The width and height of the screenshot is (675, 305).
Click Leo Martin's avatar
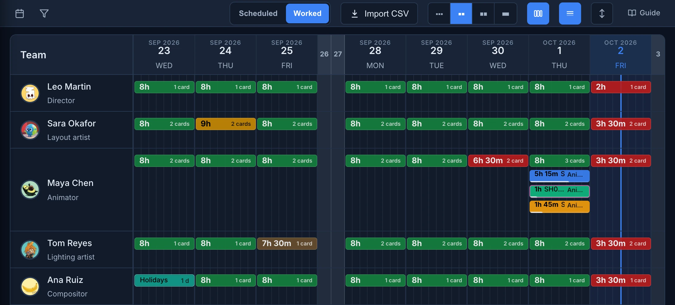click(30, 93)
